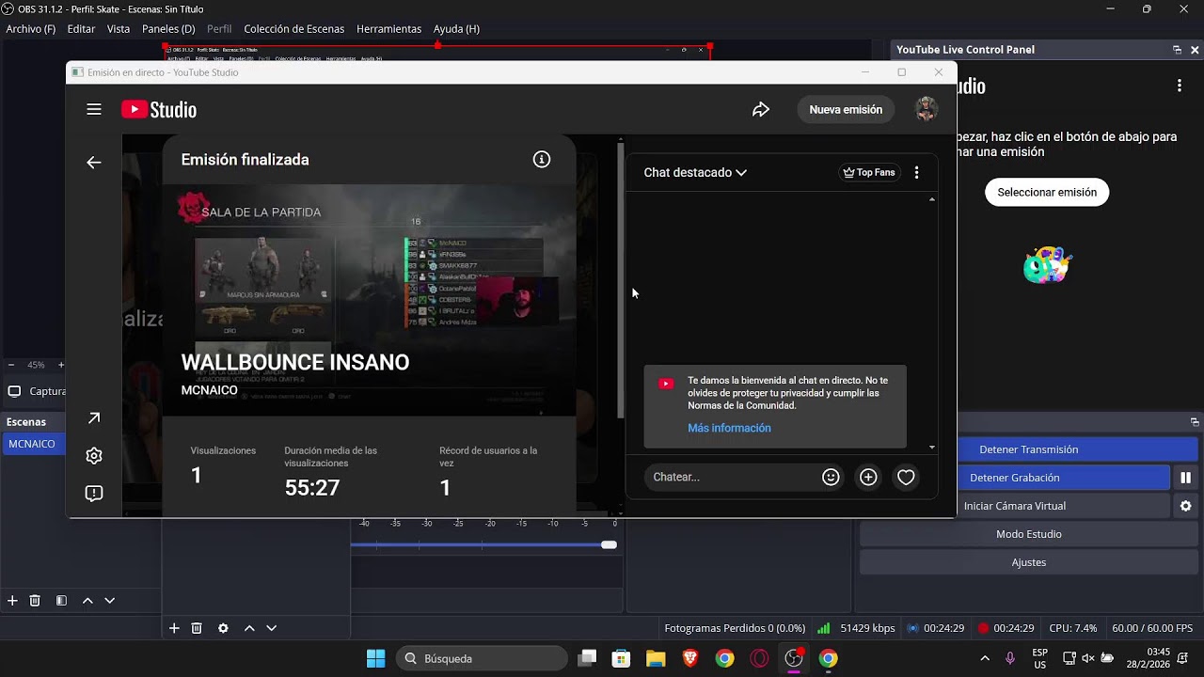The image size is (1204, 677).
Task: Open the Herramientas menu
Action: (389, 29)
